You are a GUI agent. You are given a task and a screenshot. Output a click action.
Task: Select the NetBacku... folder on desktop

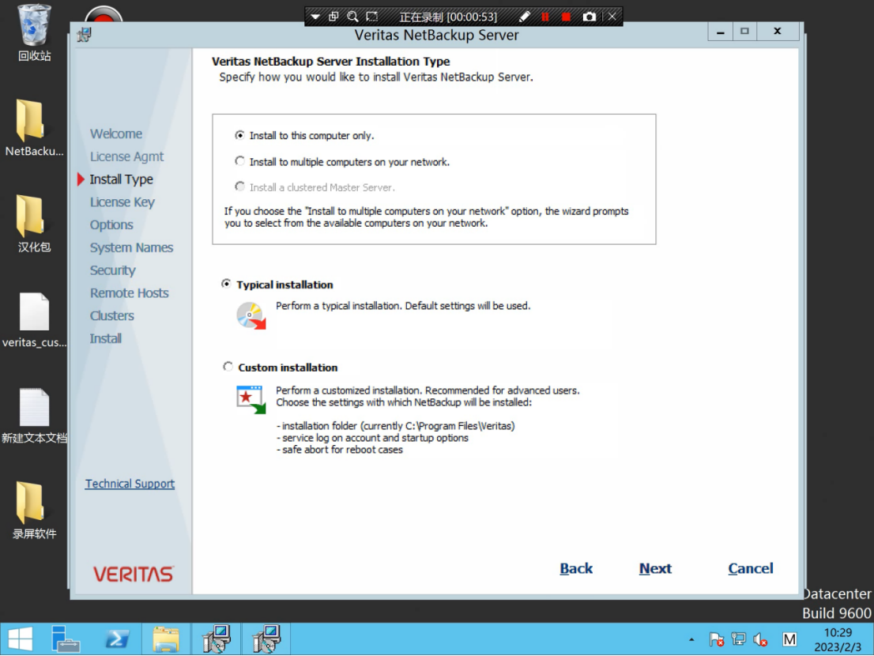tap(34, 128)
